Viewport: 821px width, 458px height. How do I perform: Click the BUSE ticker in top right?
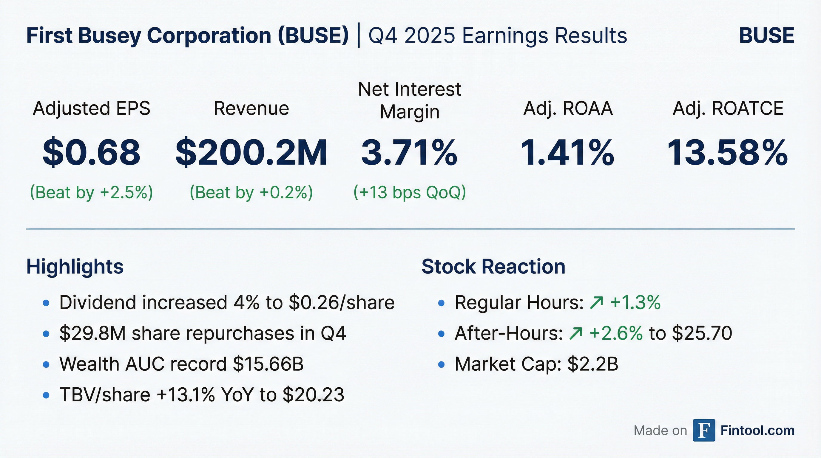coord(766,35)
